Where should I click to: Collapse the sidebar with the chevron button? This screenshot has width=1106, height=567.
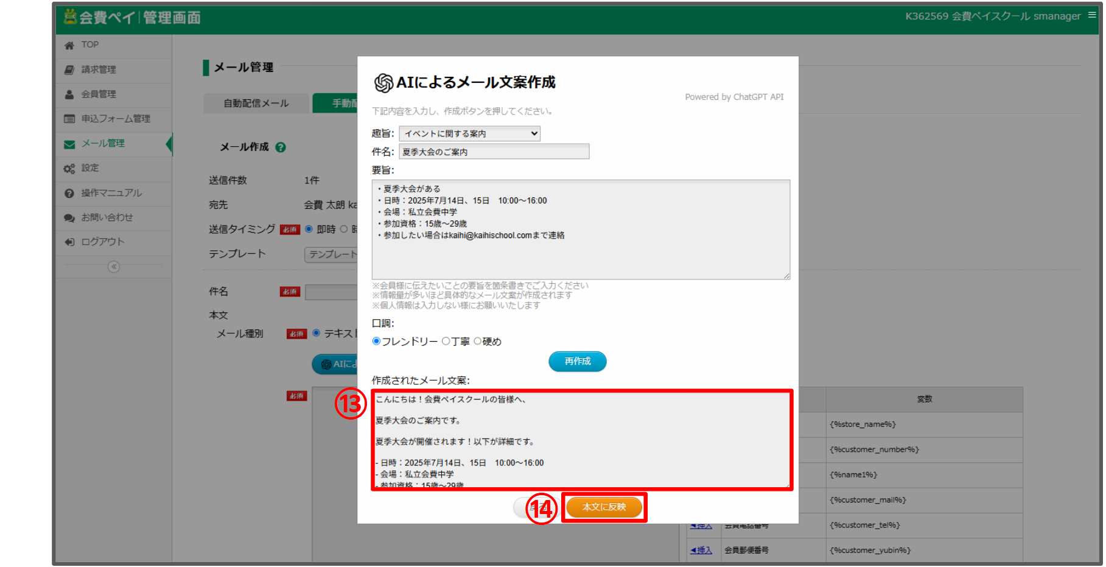click(x=114, y=267)
